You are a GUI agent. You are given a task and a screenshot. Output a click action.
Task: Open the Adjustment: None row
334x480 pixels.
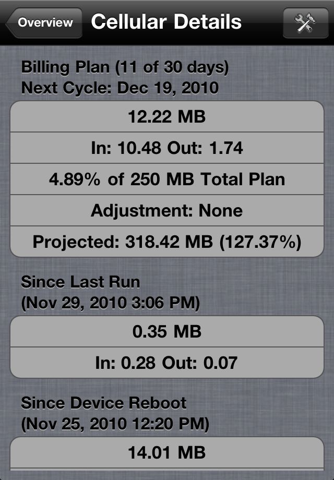pos(167,211)
